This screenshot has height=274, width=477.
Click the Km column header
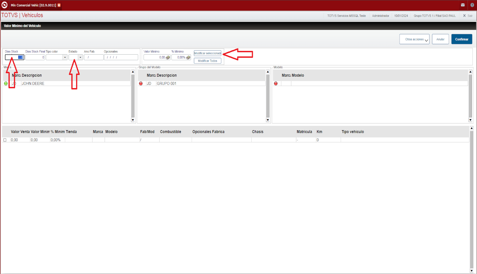pos(319,132)
